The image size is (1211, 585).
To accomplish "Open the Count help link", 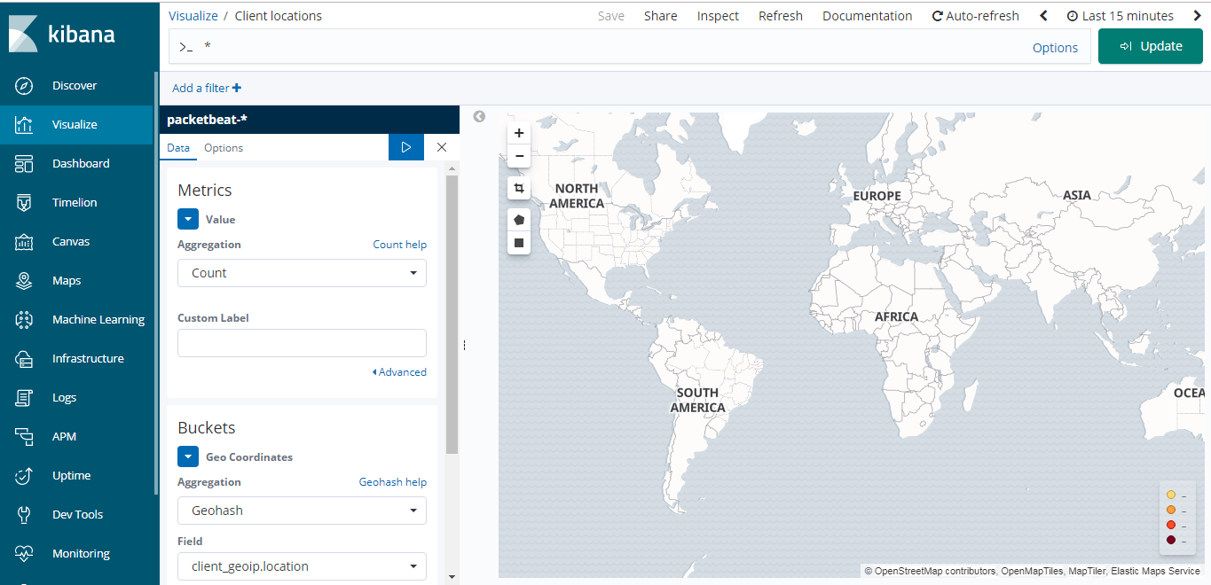I will click(399, 245).
